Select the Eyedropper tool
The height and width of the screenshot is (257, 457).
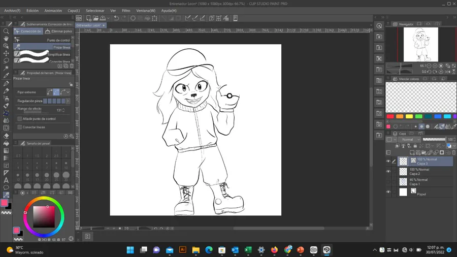coord(6,76)
